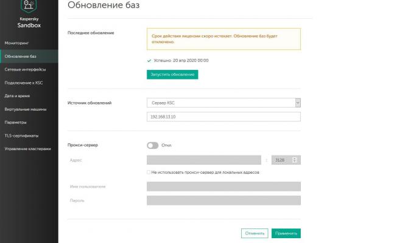Click the Kaspersky Sandbox logo icon
408x243 pixels.
[29, 7]
